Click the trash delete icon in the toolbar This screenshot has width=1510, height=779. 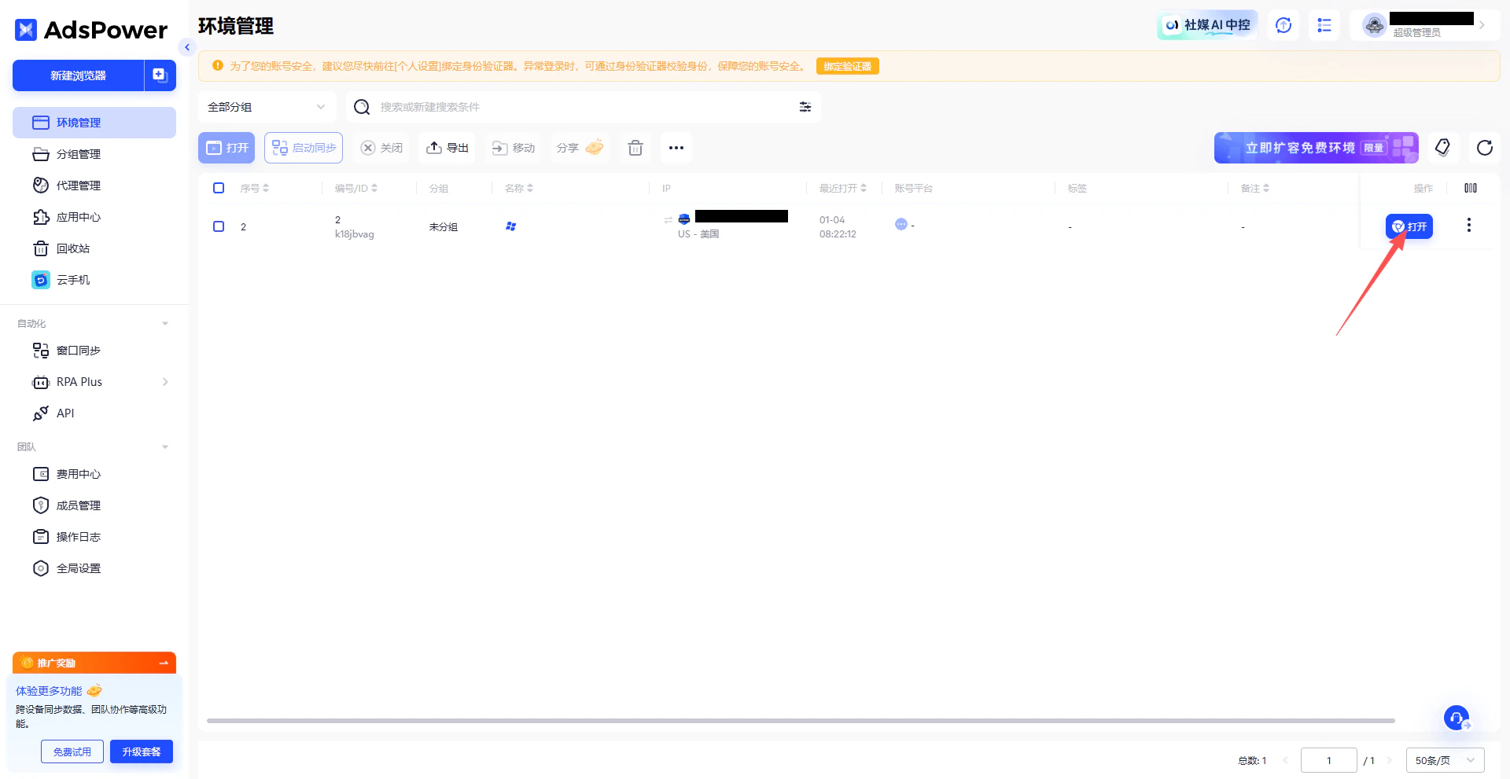[635, 148]
